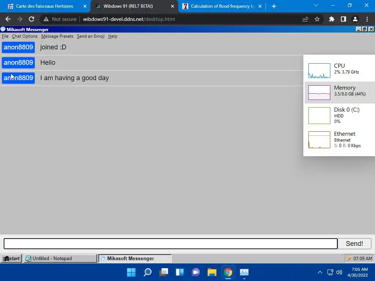Image resolution: width=375 pixels, height=281 pixels.
Task: Switch to the Calculation of flood frequency tab
Action: point(222,6)
